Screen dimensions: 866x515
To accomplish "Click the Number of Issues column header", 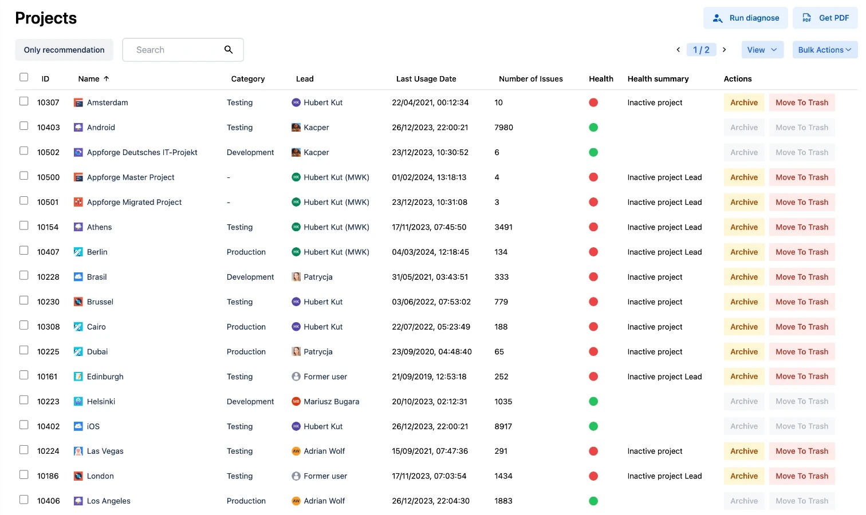I will pyautogui.click(x=530, y=79).
